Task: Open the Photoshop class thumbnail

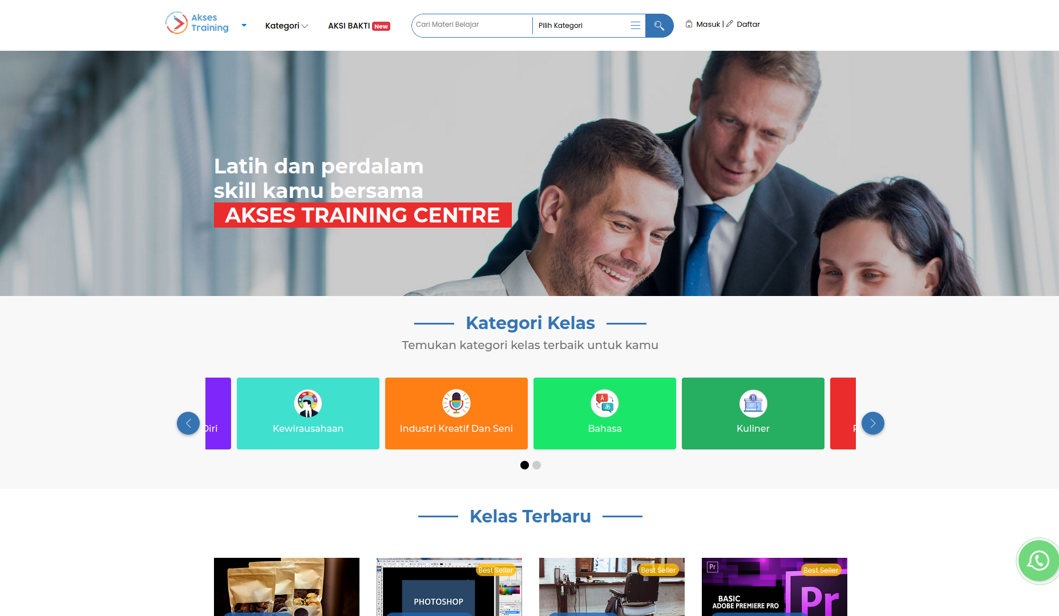Action: pyautogui.click(x=449, y=587)
